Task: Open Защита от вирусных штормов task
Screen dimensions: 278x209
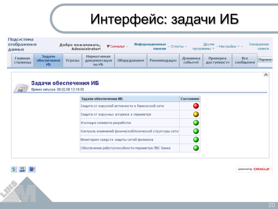Action: click(116, 114)
